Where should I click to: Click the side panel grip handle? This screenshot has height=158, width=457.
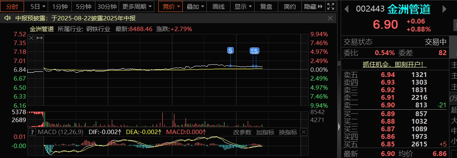tap(339, 63)
